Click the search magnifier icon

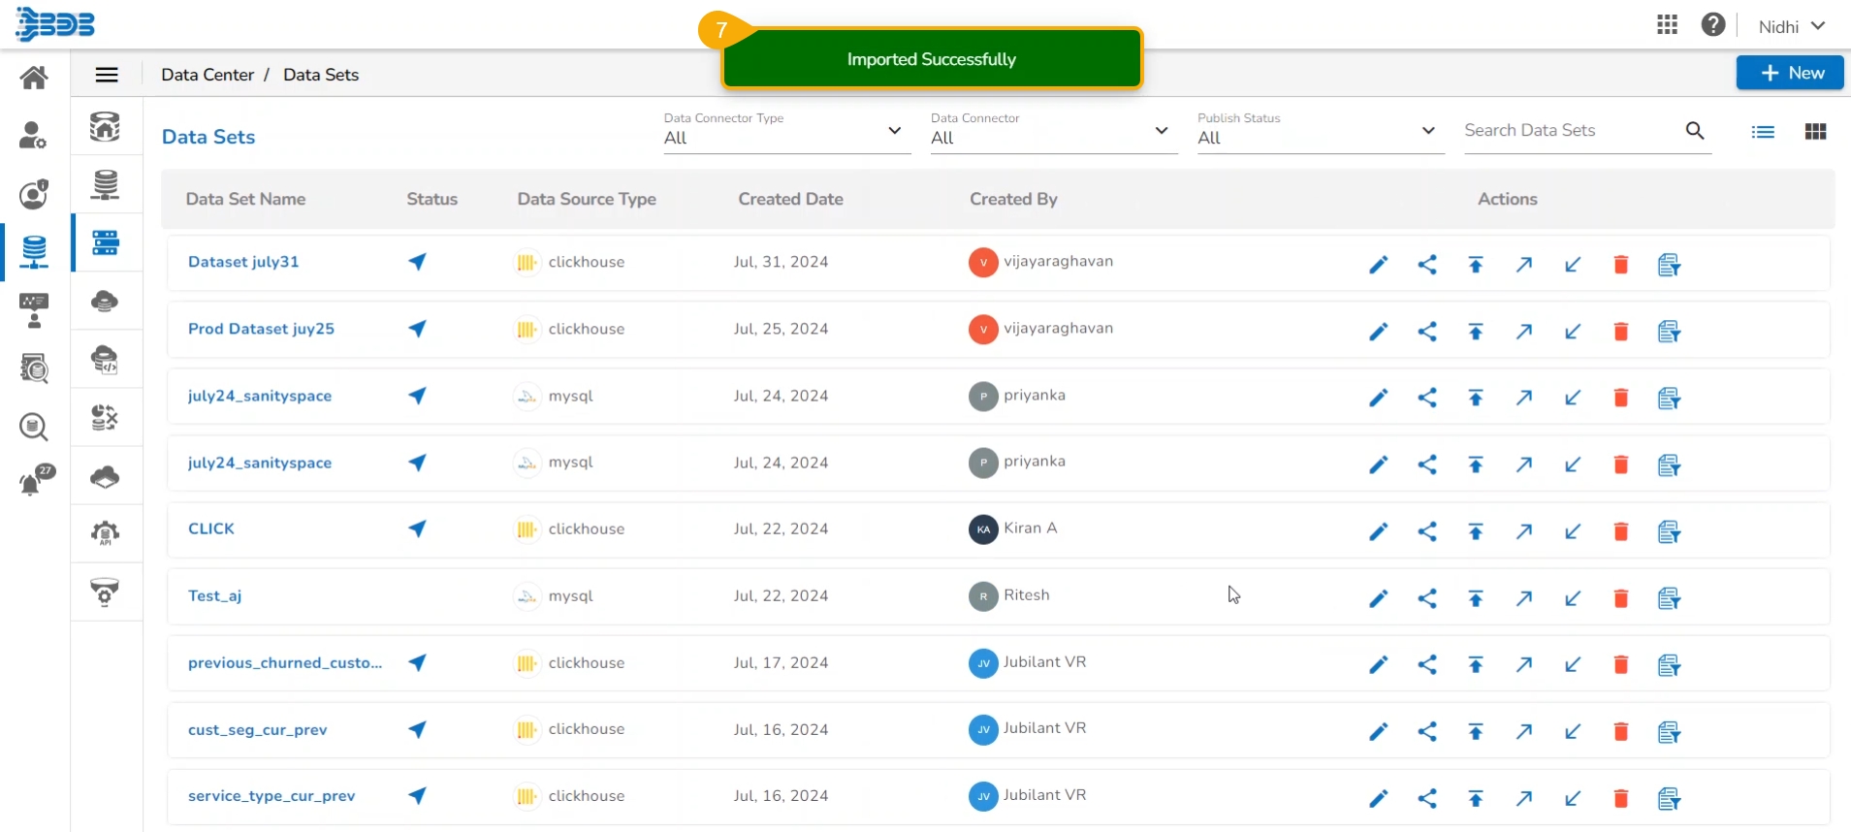click(1694, 131)
